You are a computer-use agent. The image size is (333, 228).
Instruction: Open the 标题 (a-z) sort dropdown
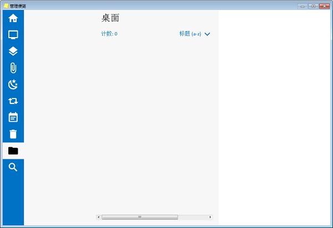click(190, 34)
